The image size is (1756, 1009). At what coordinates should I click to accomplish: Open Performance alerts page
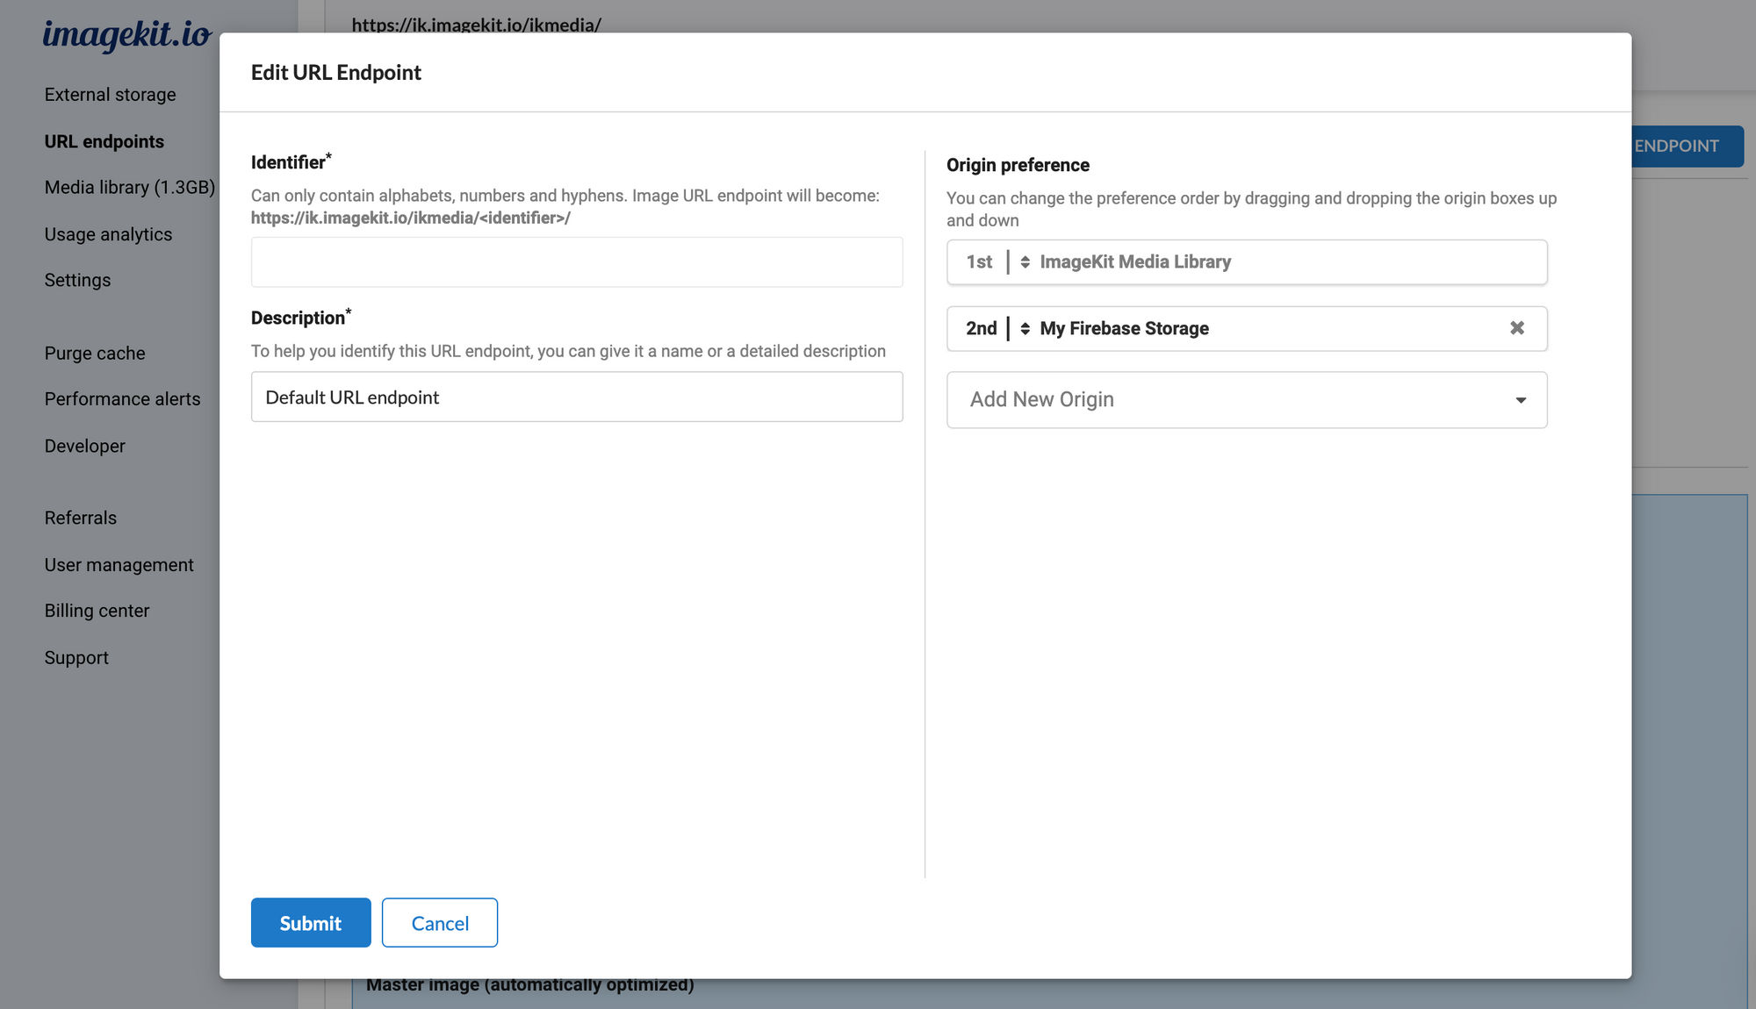[122, 398]
